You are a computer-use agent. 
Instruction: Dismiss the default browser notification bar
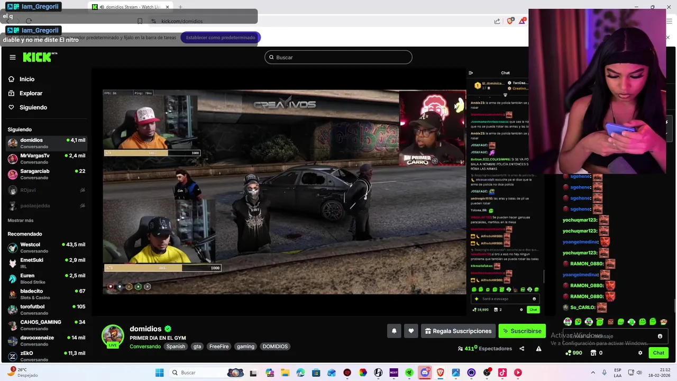pyautogui.click(x=667, y=38)
